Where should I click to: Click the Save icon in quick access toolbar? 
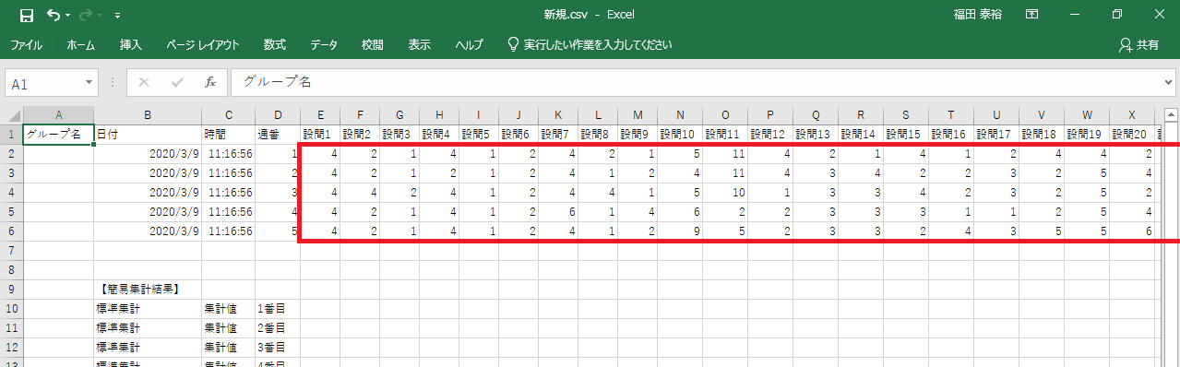click(27, 16)
